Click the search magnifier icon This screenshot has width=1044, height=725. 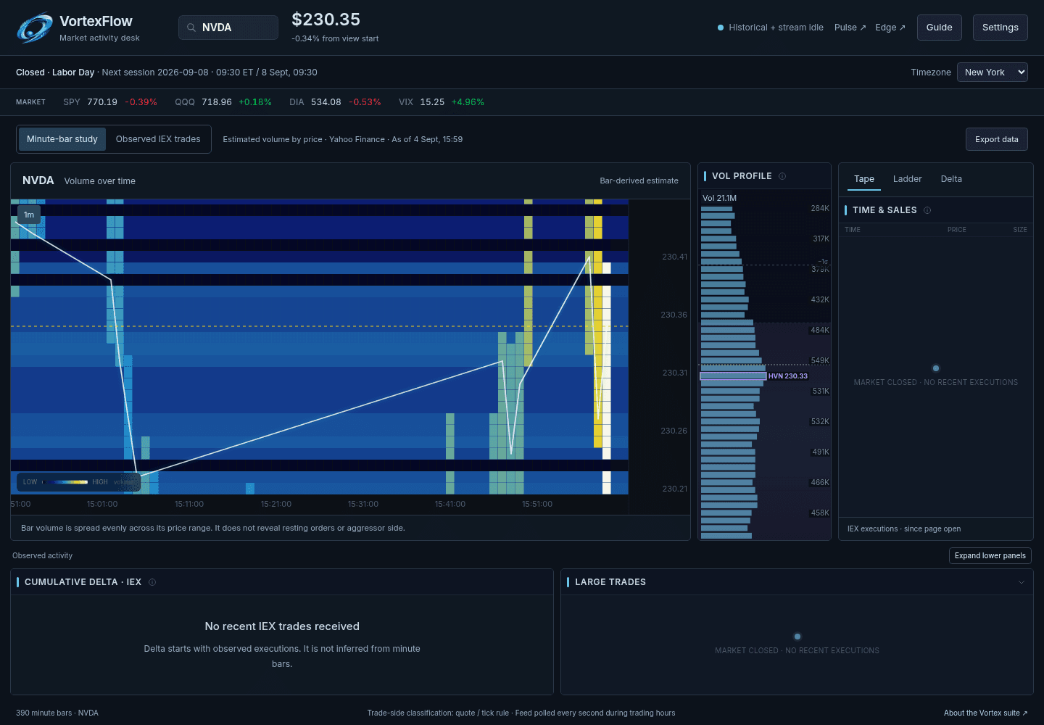[x=191, y=28]
